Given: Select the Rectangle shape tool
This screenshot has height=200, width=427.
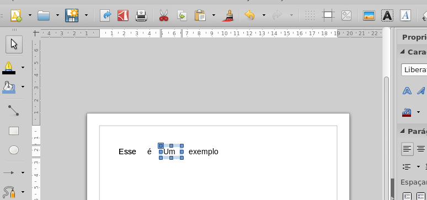Looking at the screenshot, I should (x=14, y=131).
